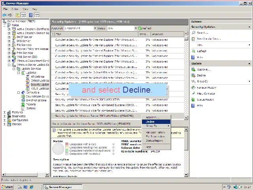Expand the DHCP Server node
The height and width of the screenshot is (190, 253).
click(x=9, y=37)
